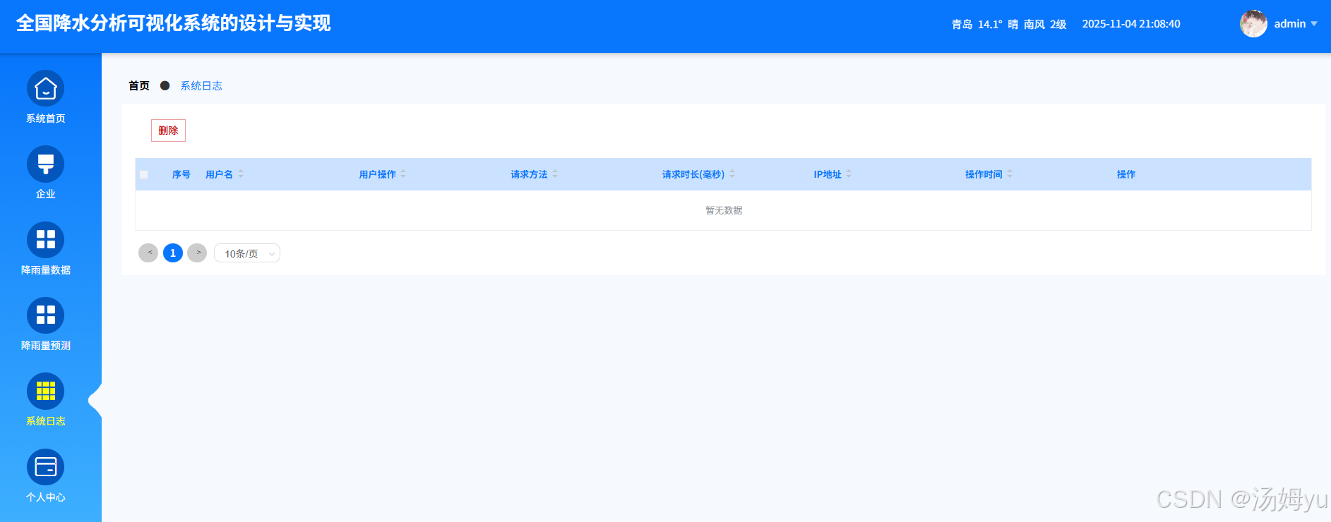Click the 用户名 column header text
The height and width of the screenshot is (522, 1331).
click(x=219, y=174)
